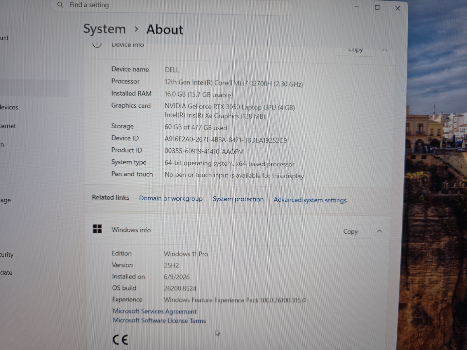Open sidebar item ending in 'age'

coord(6,201)
